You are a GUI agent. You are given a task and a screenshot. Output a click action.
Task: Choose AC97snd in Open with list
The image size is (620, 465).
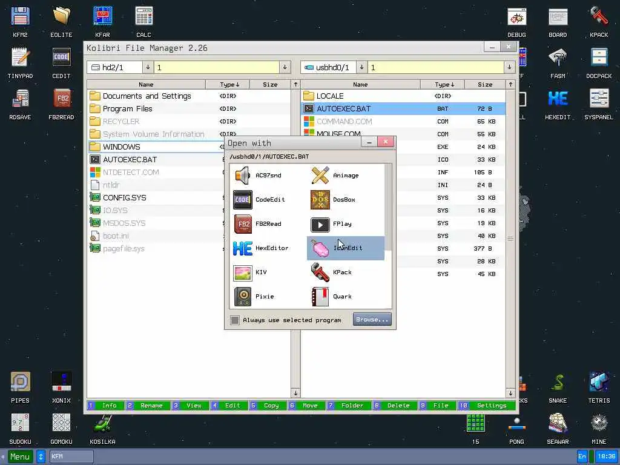[x=268, y=176]
